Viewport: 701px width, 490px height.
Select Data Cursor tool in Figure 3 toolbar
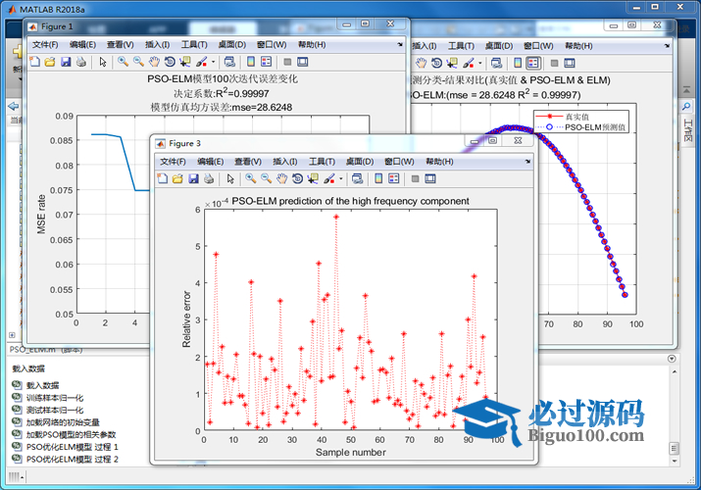[313, 178]
